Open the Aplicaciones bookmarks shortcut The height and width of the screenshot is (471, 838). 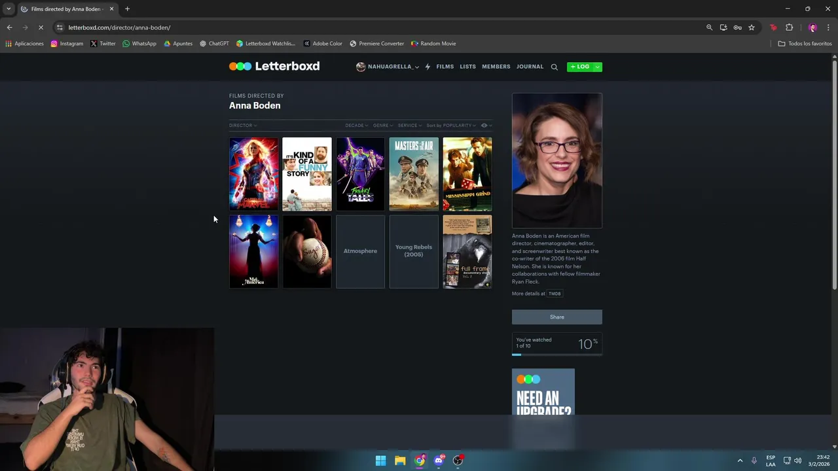click(24, 44)
